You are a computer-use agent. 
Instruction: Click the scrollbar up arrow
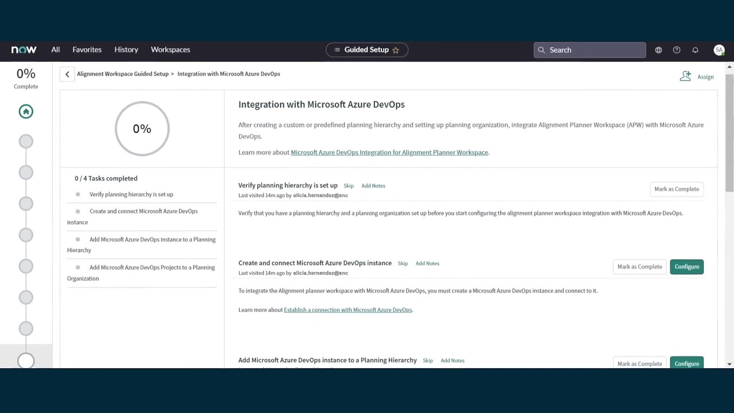[729, 66]
